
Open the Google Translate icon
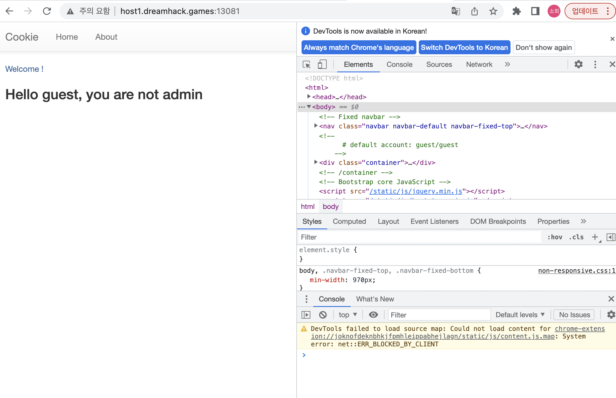456,11
